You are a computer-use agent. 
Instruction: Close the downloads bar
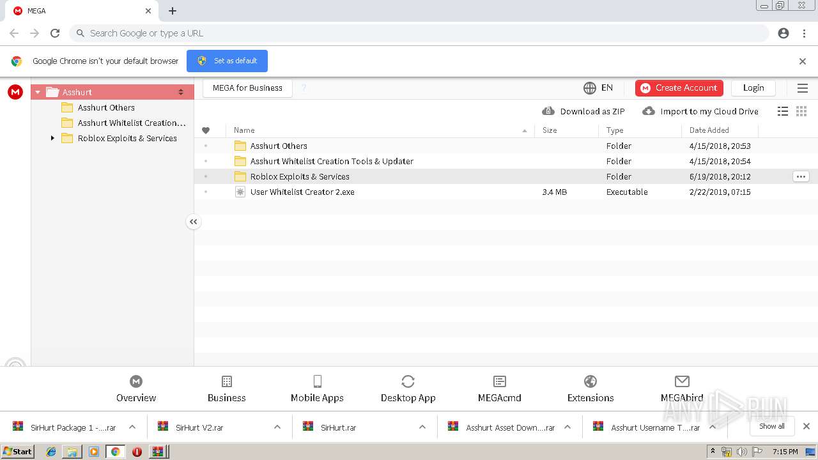point(806,426)
